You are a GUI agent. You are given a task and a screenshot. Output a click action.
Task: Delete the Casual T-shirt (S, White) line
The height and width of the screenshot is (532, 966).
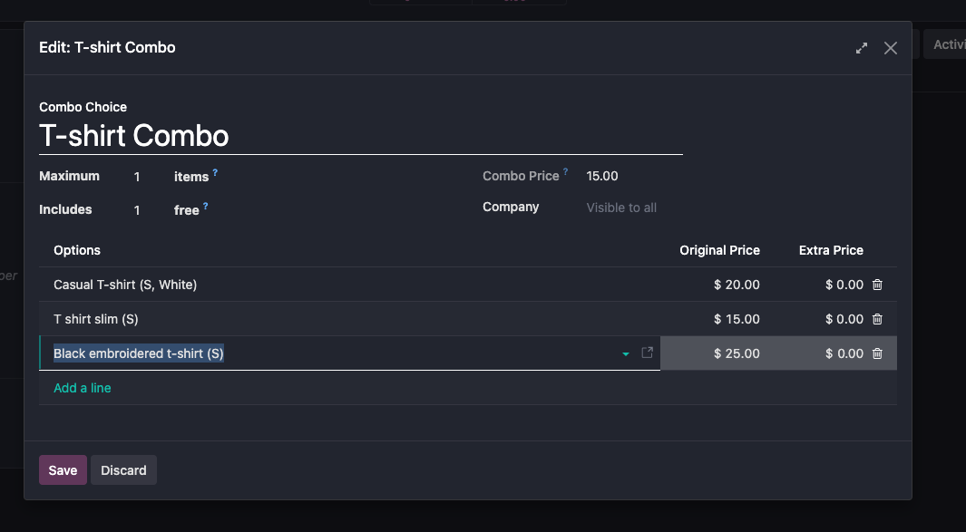point(877,285)
